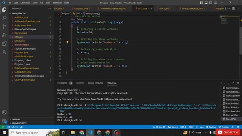Click the main(String[]) breadcrumb
Image resolution: width=242 pixels, height=136 pixels.
[92, 14]
